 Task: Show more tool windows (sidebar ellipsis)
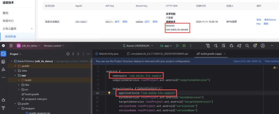click(3, 77)
